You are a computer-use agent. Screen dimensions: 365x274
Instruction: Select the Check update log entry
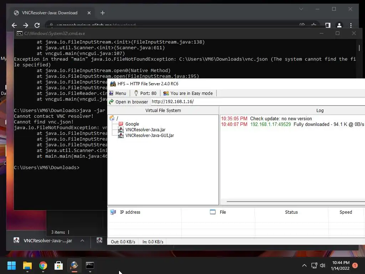point(267,118)
